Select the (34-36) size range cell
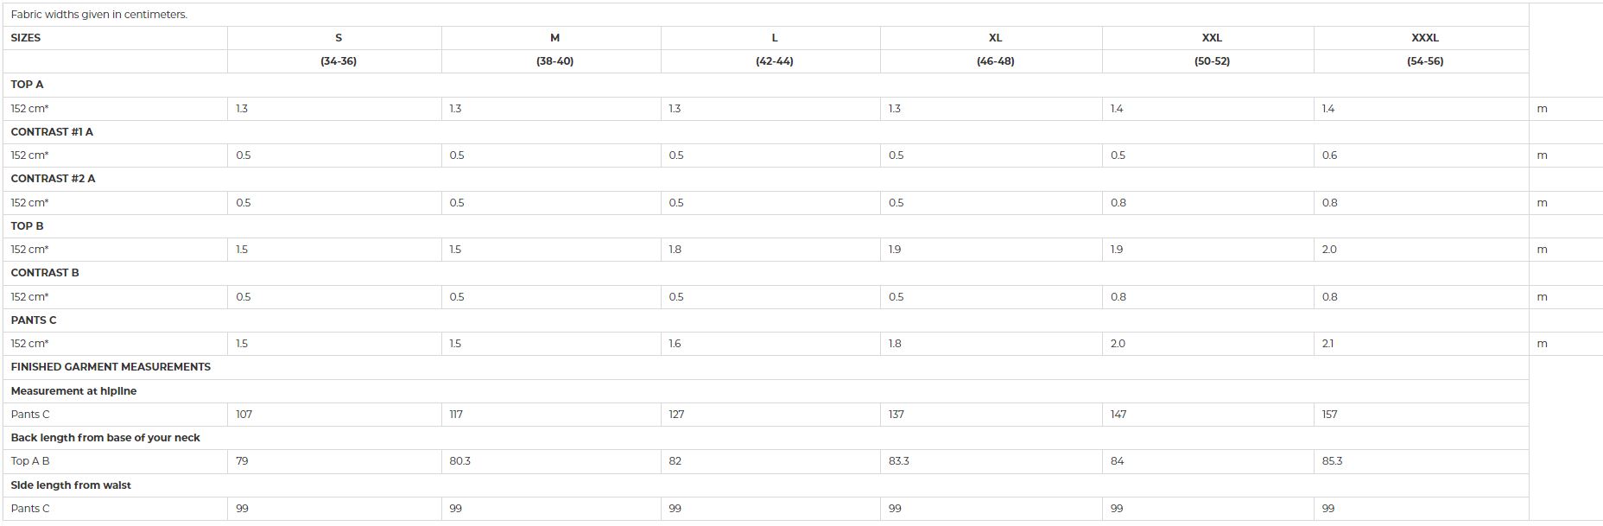 pyautogui.click(x=338, y=61)
